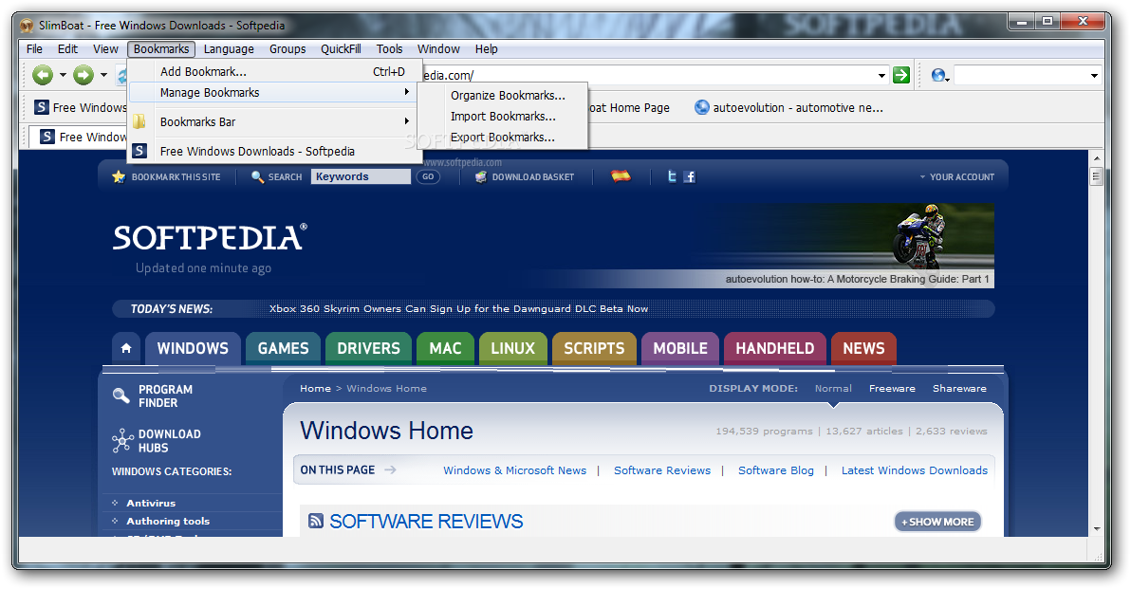Click the page scrollbar up arrow
1131x589 pixels.
pyautogui.click(x=1097, y=157)
